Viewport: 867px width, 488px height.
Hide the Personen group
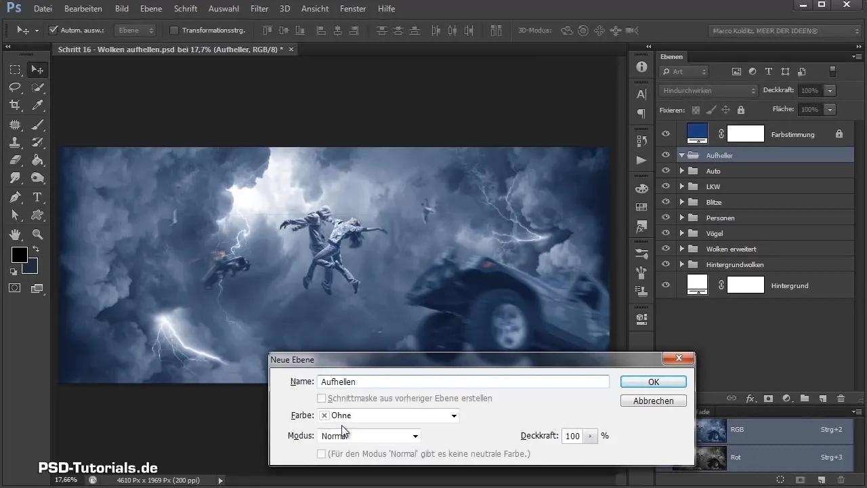pyautogui.click(x=666, y=218)
